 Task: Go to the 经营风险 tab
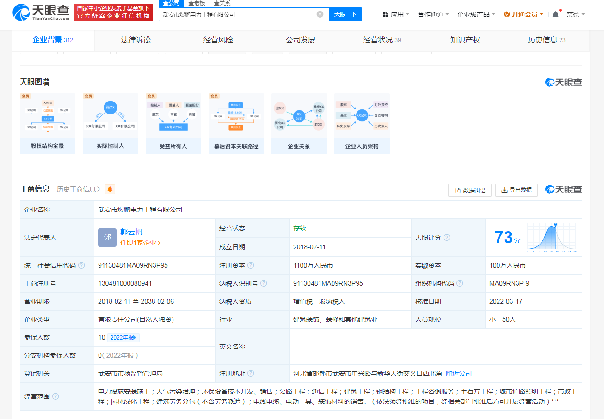tap(218, 40)
